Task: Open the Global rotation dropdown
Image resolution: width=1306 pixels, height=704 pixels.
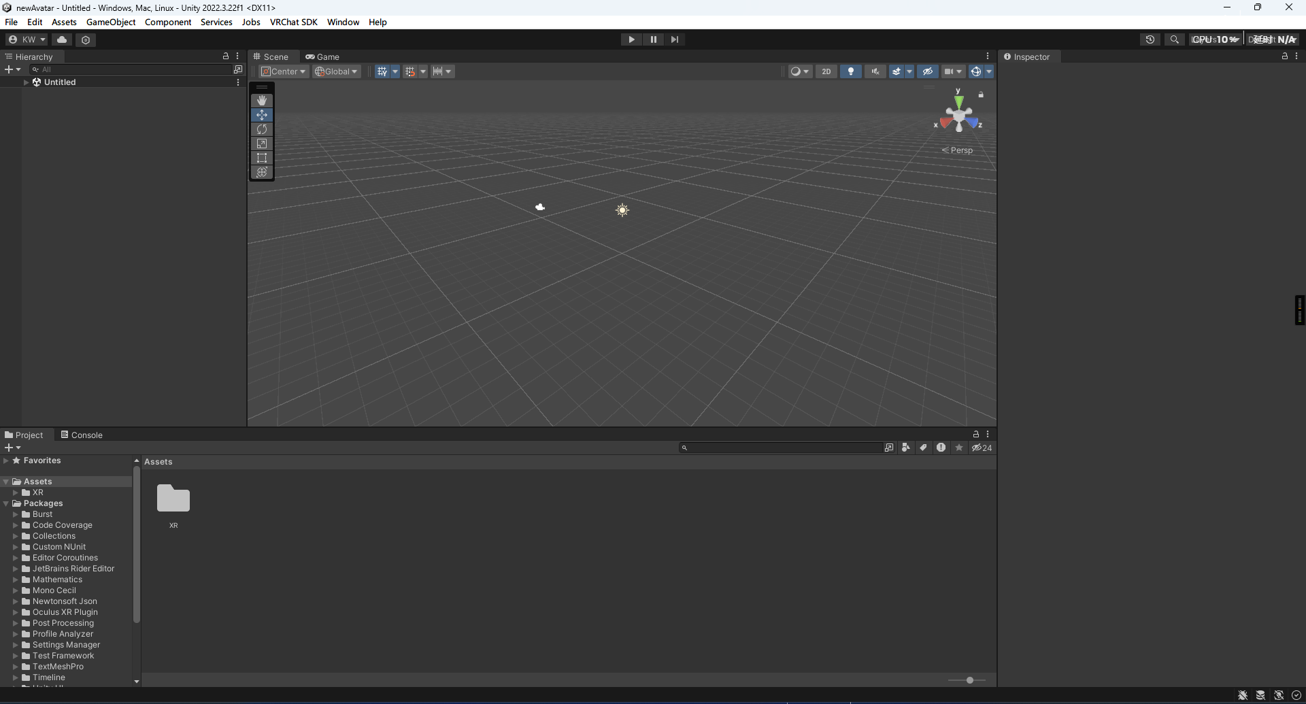Action: click(337, 71)
